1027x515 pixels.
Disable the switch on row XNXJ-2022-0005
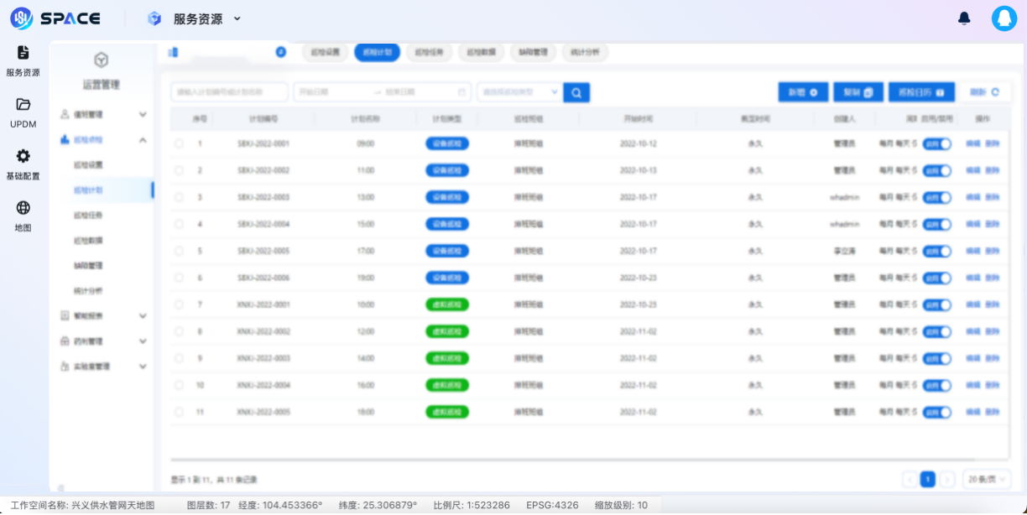[936, 413]
